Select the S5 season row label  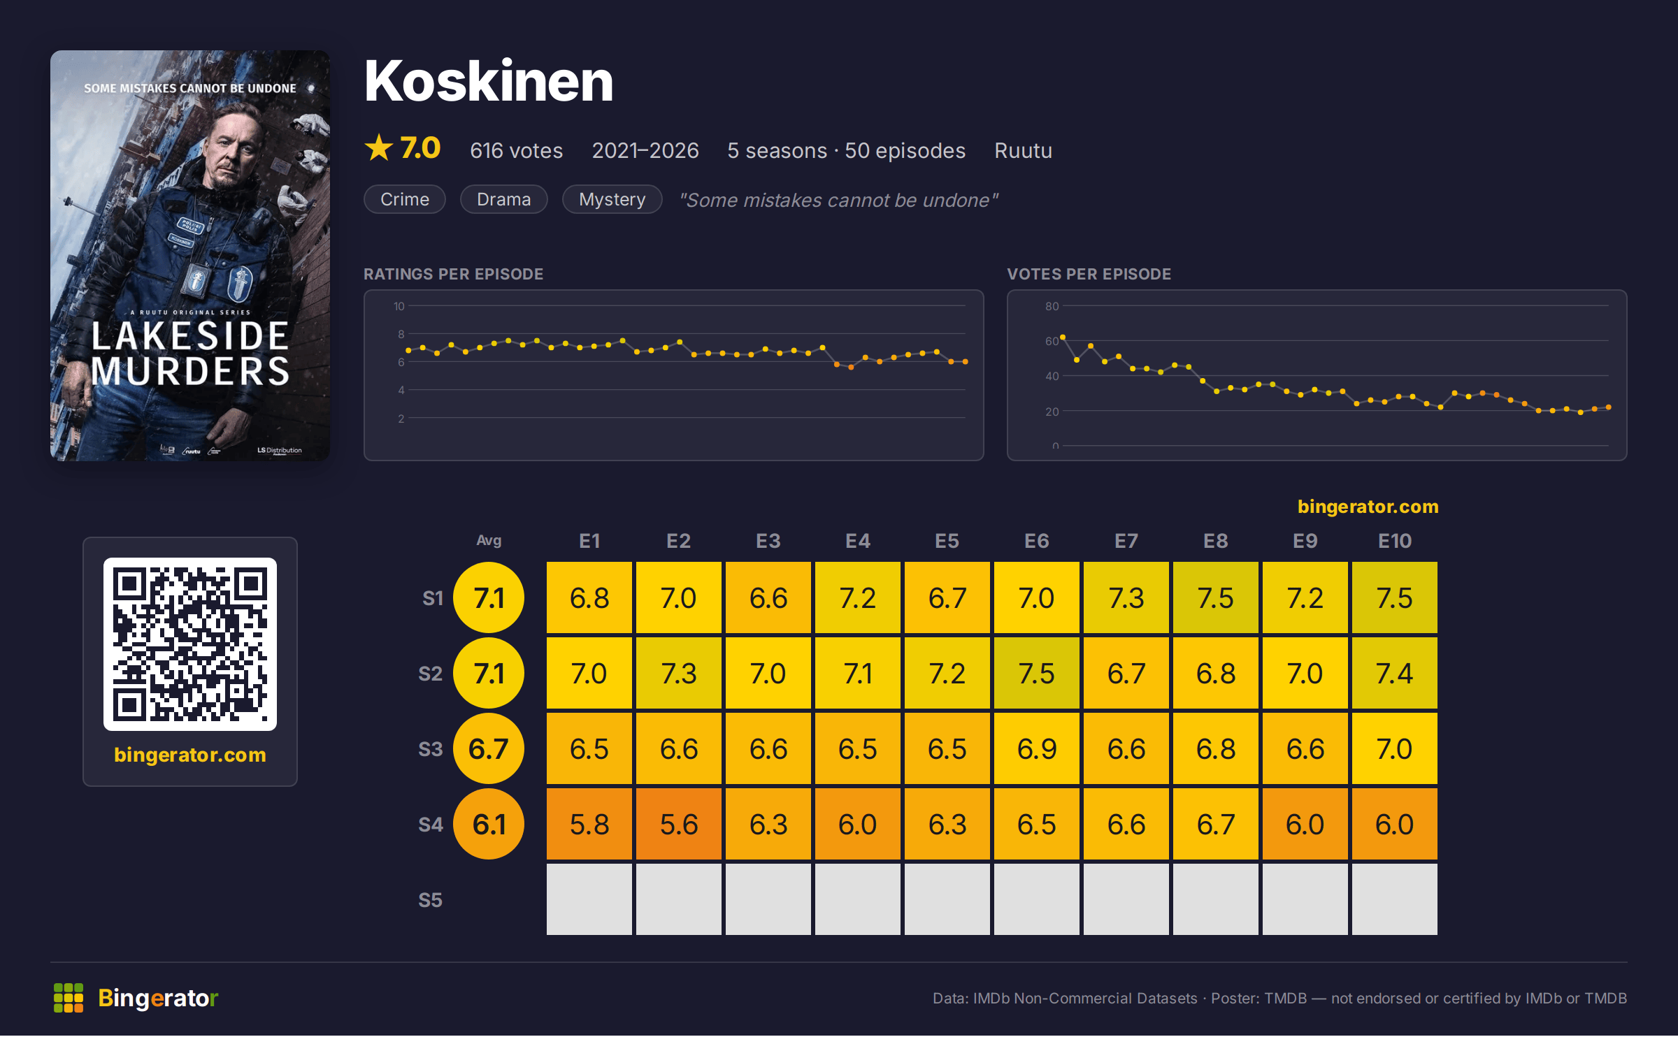[x=431, y=900]
